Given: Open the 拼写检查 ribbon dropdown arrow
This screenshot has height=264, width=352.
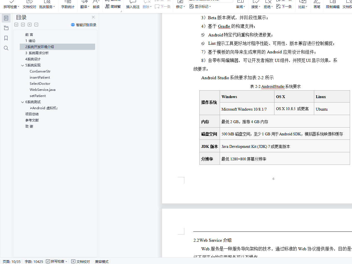Looking at the screenshot, I should (x=19, y=7).
